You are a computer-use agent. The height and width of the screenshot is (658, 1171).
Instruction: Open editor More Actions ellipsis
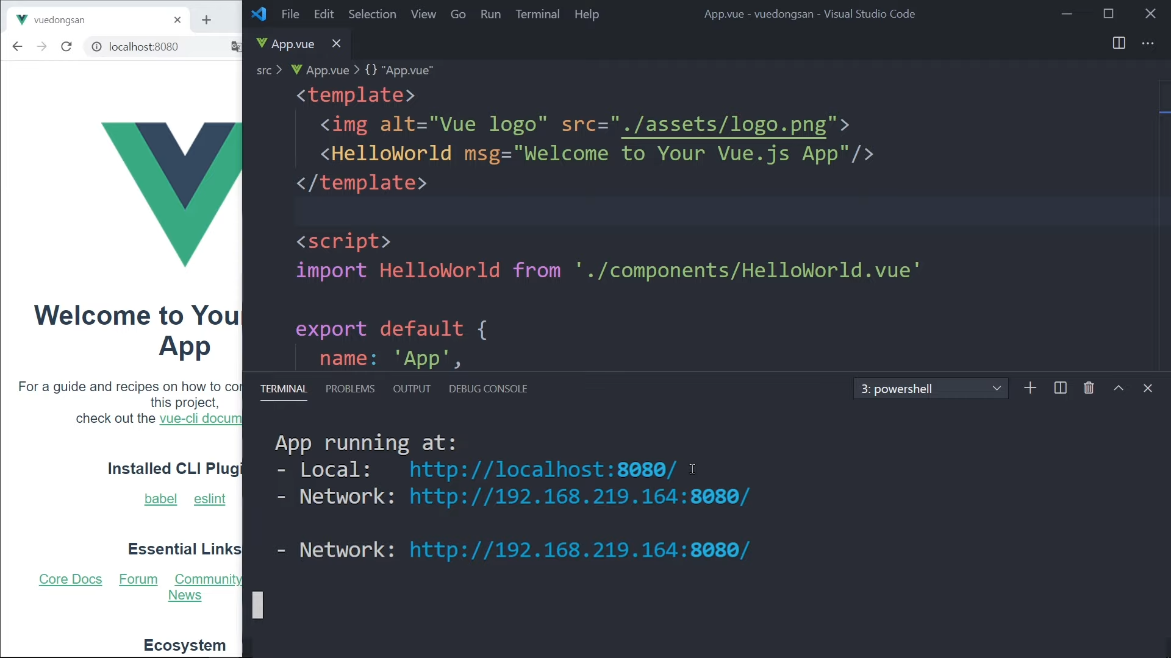(1148, 43)
